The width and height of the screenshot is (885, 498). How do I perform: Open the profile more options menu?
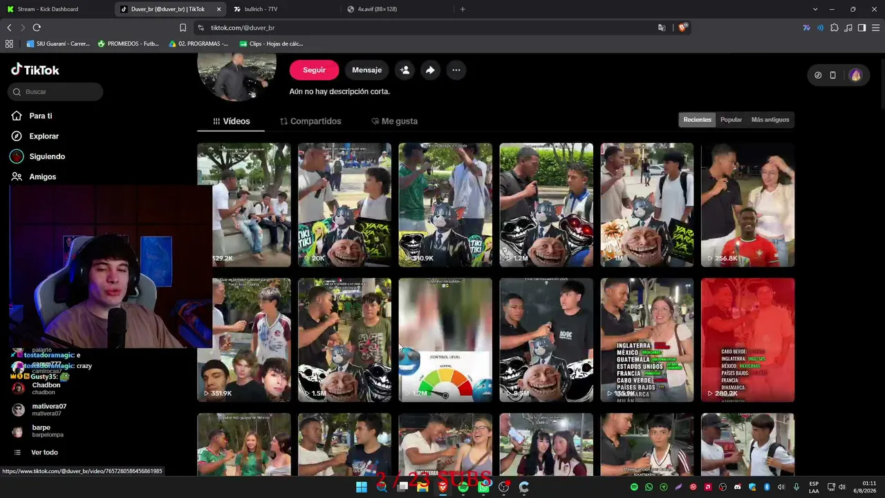pyautogui.click(x=456, y=70)
